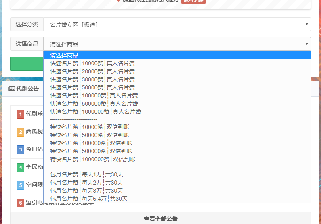Pick 快速名片赞 50000赞 真人名片赞 option
This screenshot has width=321, height=224.
[x=92, y=87]
